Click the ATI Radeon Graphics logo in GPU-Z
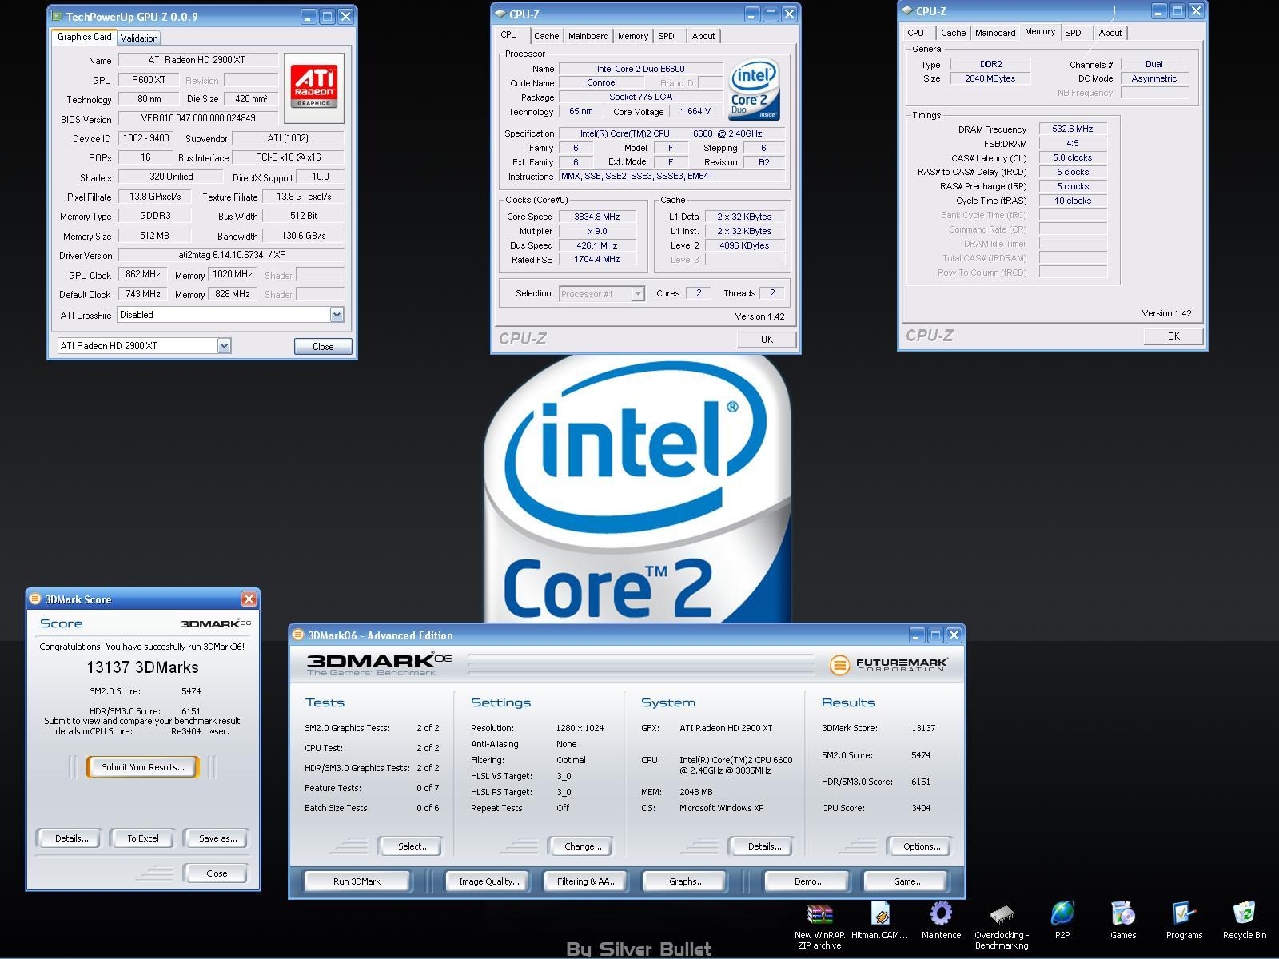 [314, 87]
